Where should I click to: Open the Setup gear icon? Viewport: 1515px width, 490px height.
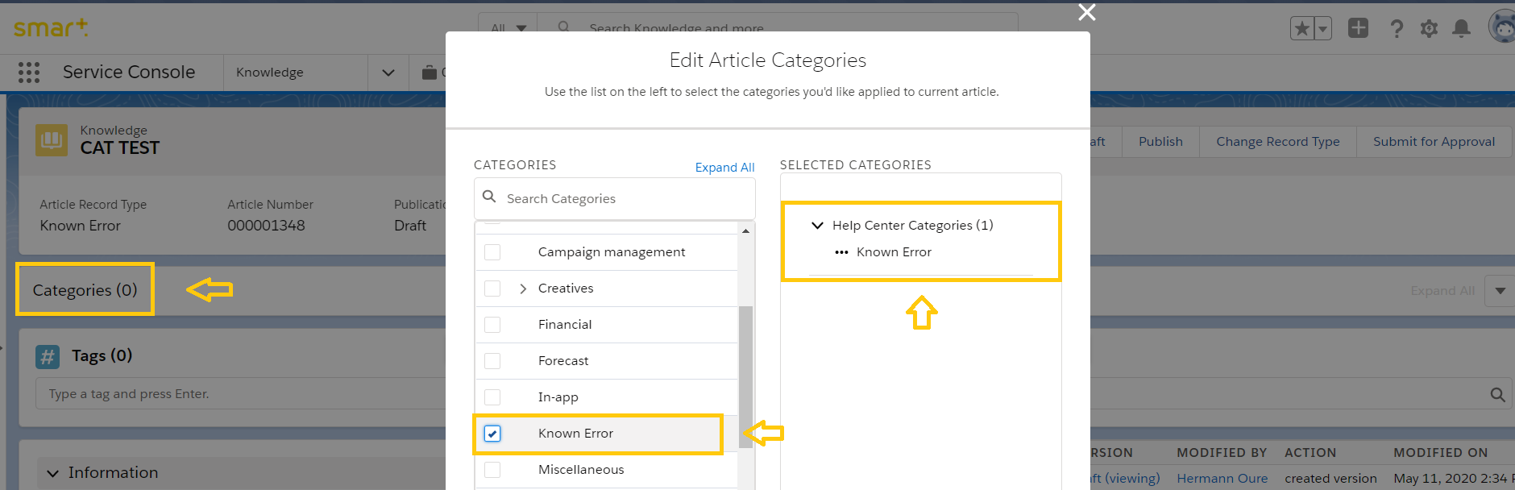pyautogui.click(x=1429, y=29)
